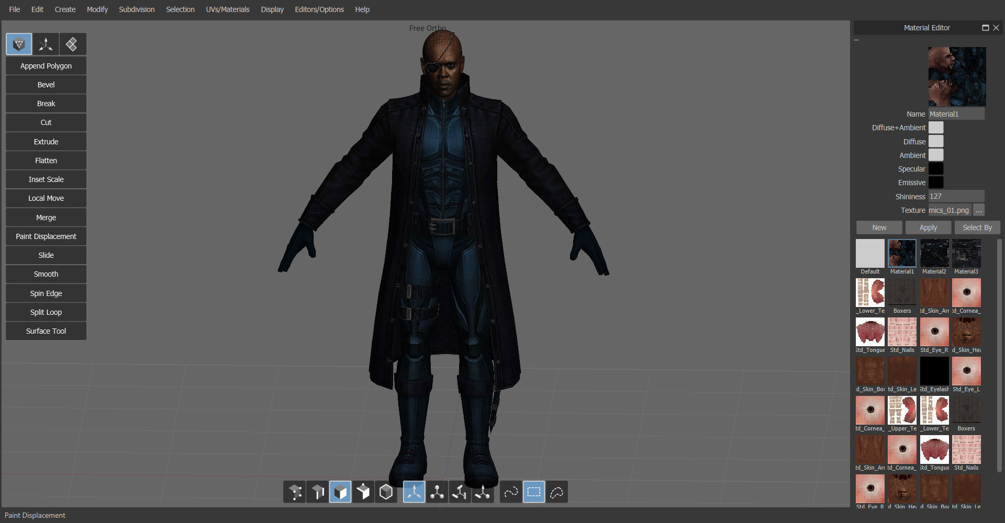The height and width of the screenshot is (523, 1005).
Task: Switch to edge selection mode icon
Action: [317, 492]
